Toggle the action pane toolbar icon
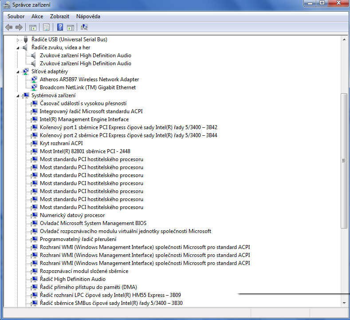This screenshot has width=350, height=320. (71, 28)
